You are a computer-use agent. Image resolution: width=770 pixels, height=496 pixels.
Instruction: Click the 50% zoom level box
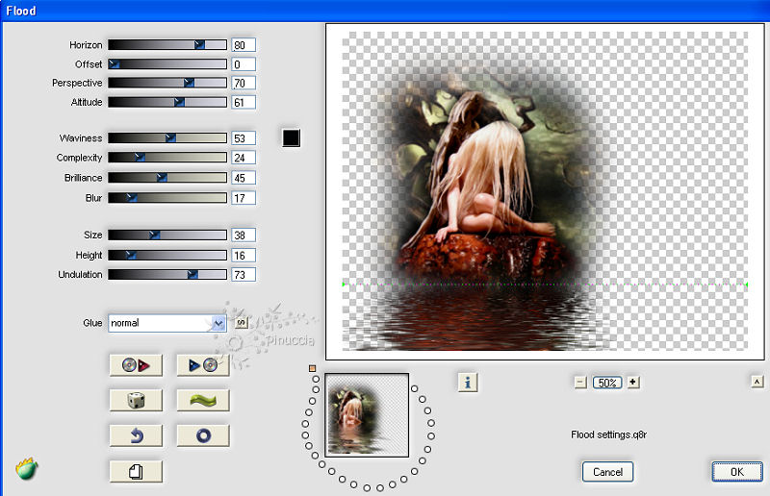tap(607, 383)
